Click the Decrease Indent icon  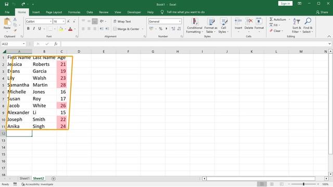point(102,29)
